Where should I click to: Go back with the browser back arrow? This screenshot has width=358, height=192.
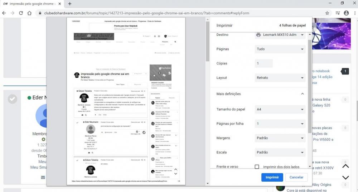point(4,13)
